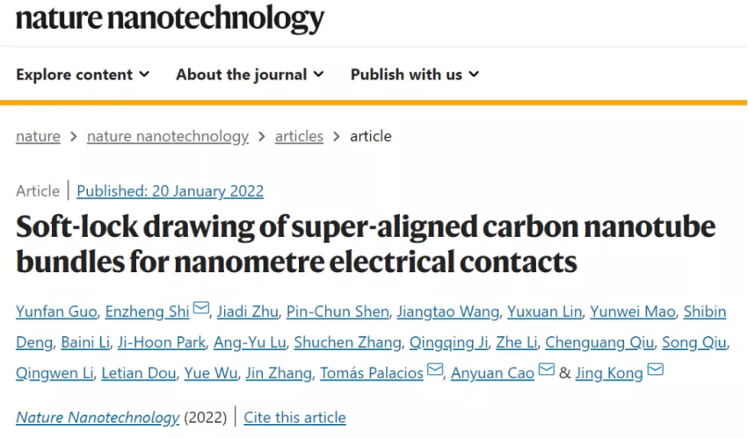This screenshot has height=438, width=748.
Task: Open author Ji-Hoon Park's details
Action: tap(162, 342)
